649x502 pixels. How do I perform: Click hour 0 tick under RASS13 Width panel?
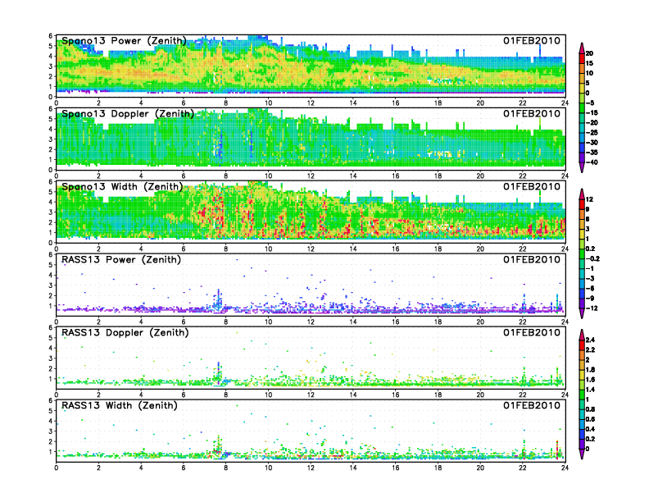(x=57, y=468)
